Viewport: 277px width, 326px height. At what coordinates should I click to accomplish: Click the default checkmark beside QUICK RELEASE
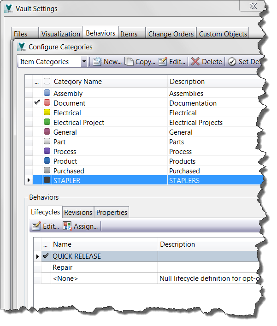(46, 256)
